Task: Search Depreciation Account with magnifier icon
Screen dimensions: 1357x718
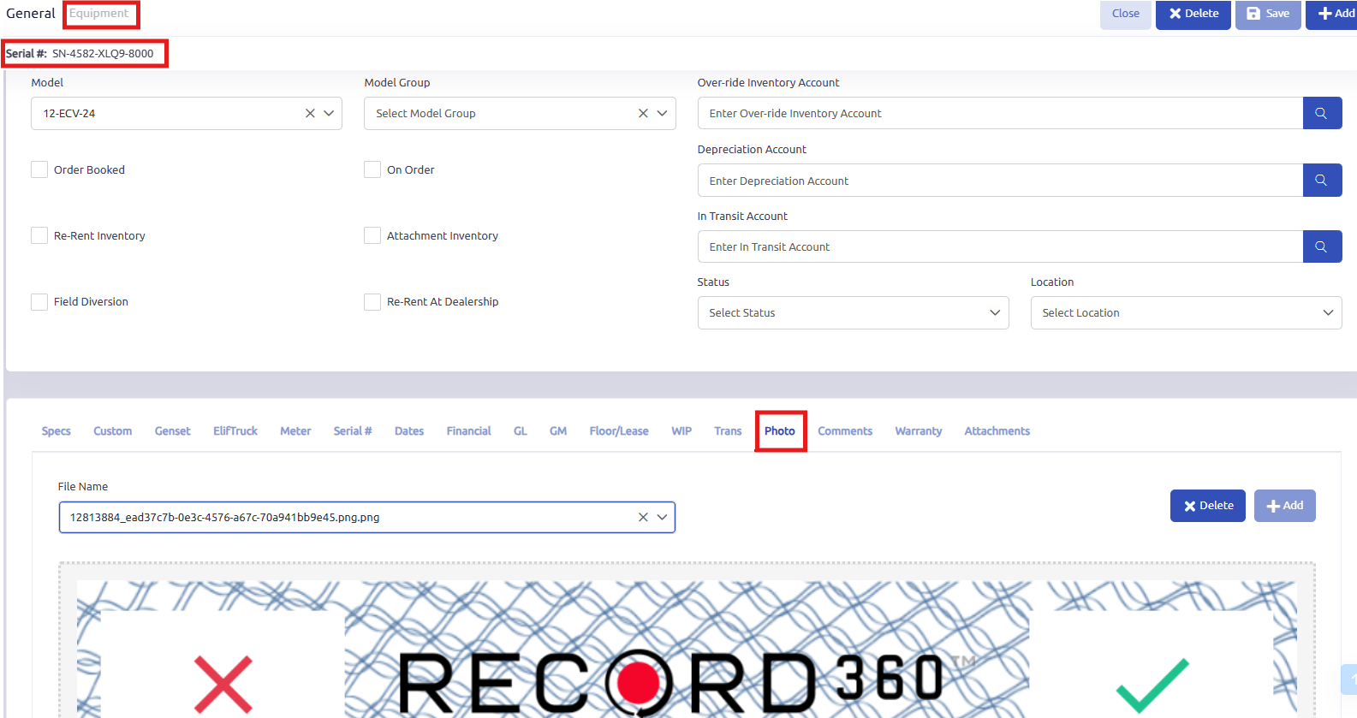Action: (1322, 181)
